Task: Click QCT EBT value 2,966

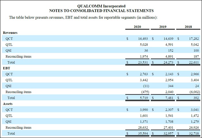Action: click(195, 74)
